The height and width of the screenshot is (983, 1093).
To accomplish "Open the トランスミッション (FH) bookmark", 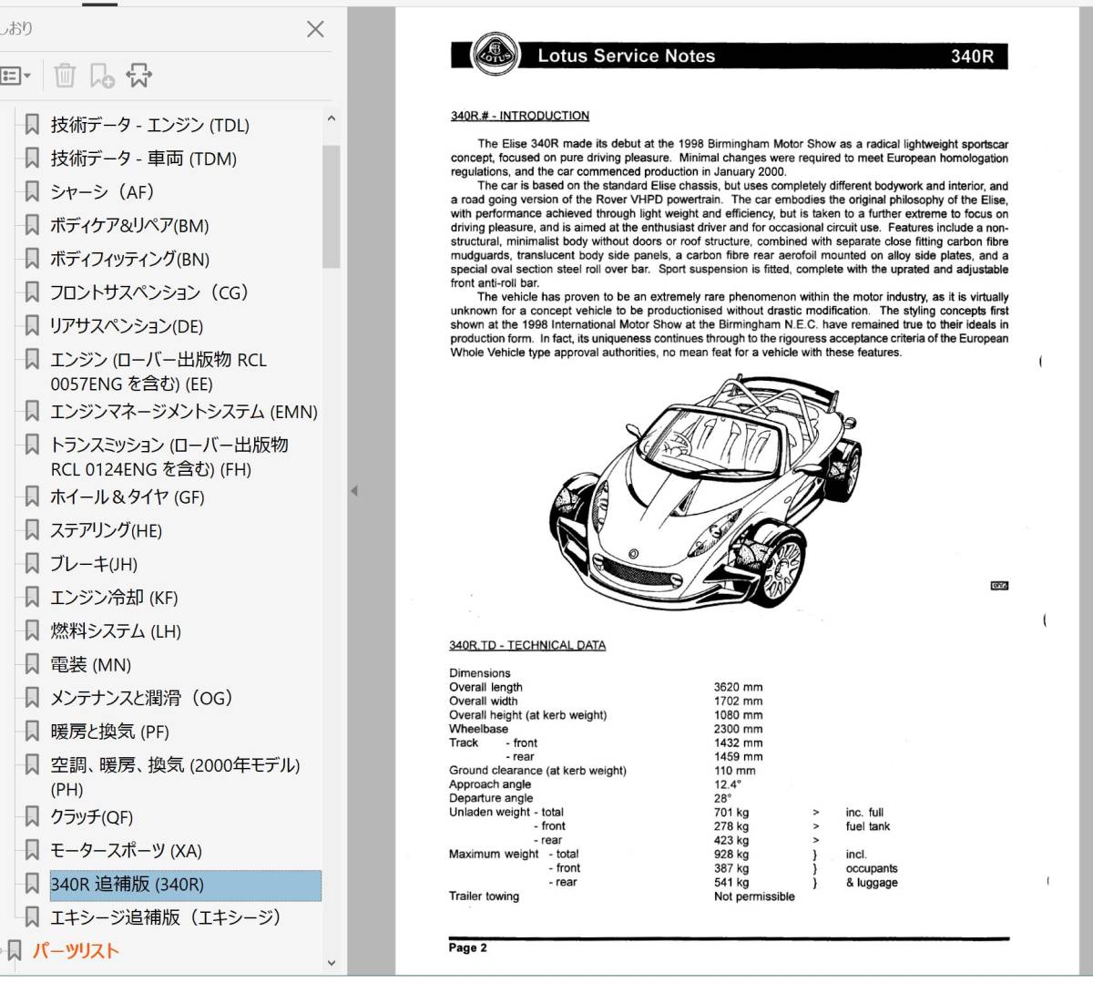I will (x=169, y=456).
